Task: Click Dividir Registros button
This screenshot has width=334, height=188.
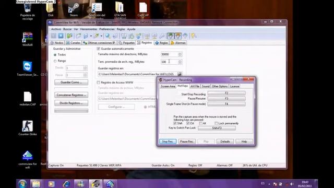Action: coord(71,103)
